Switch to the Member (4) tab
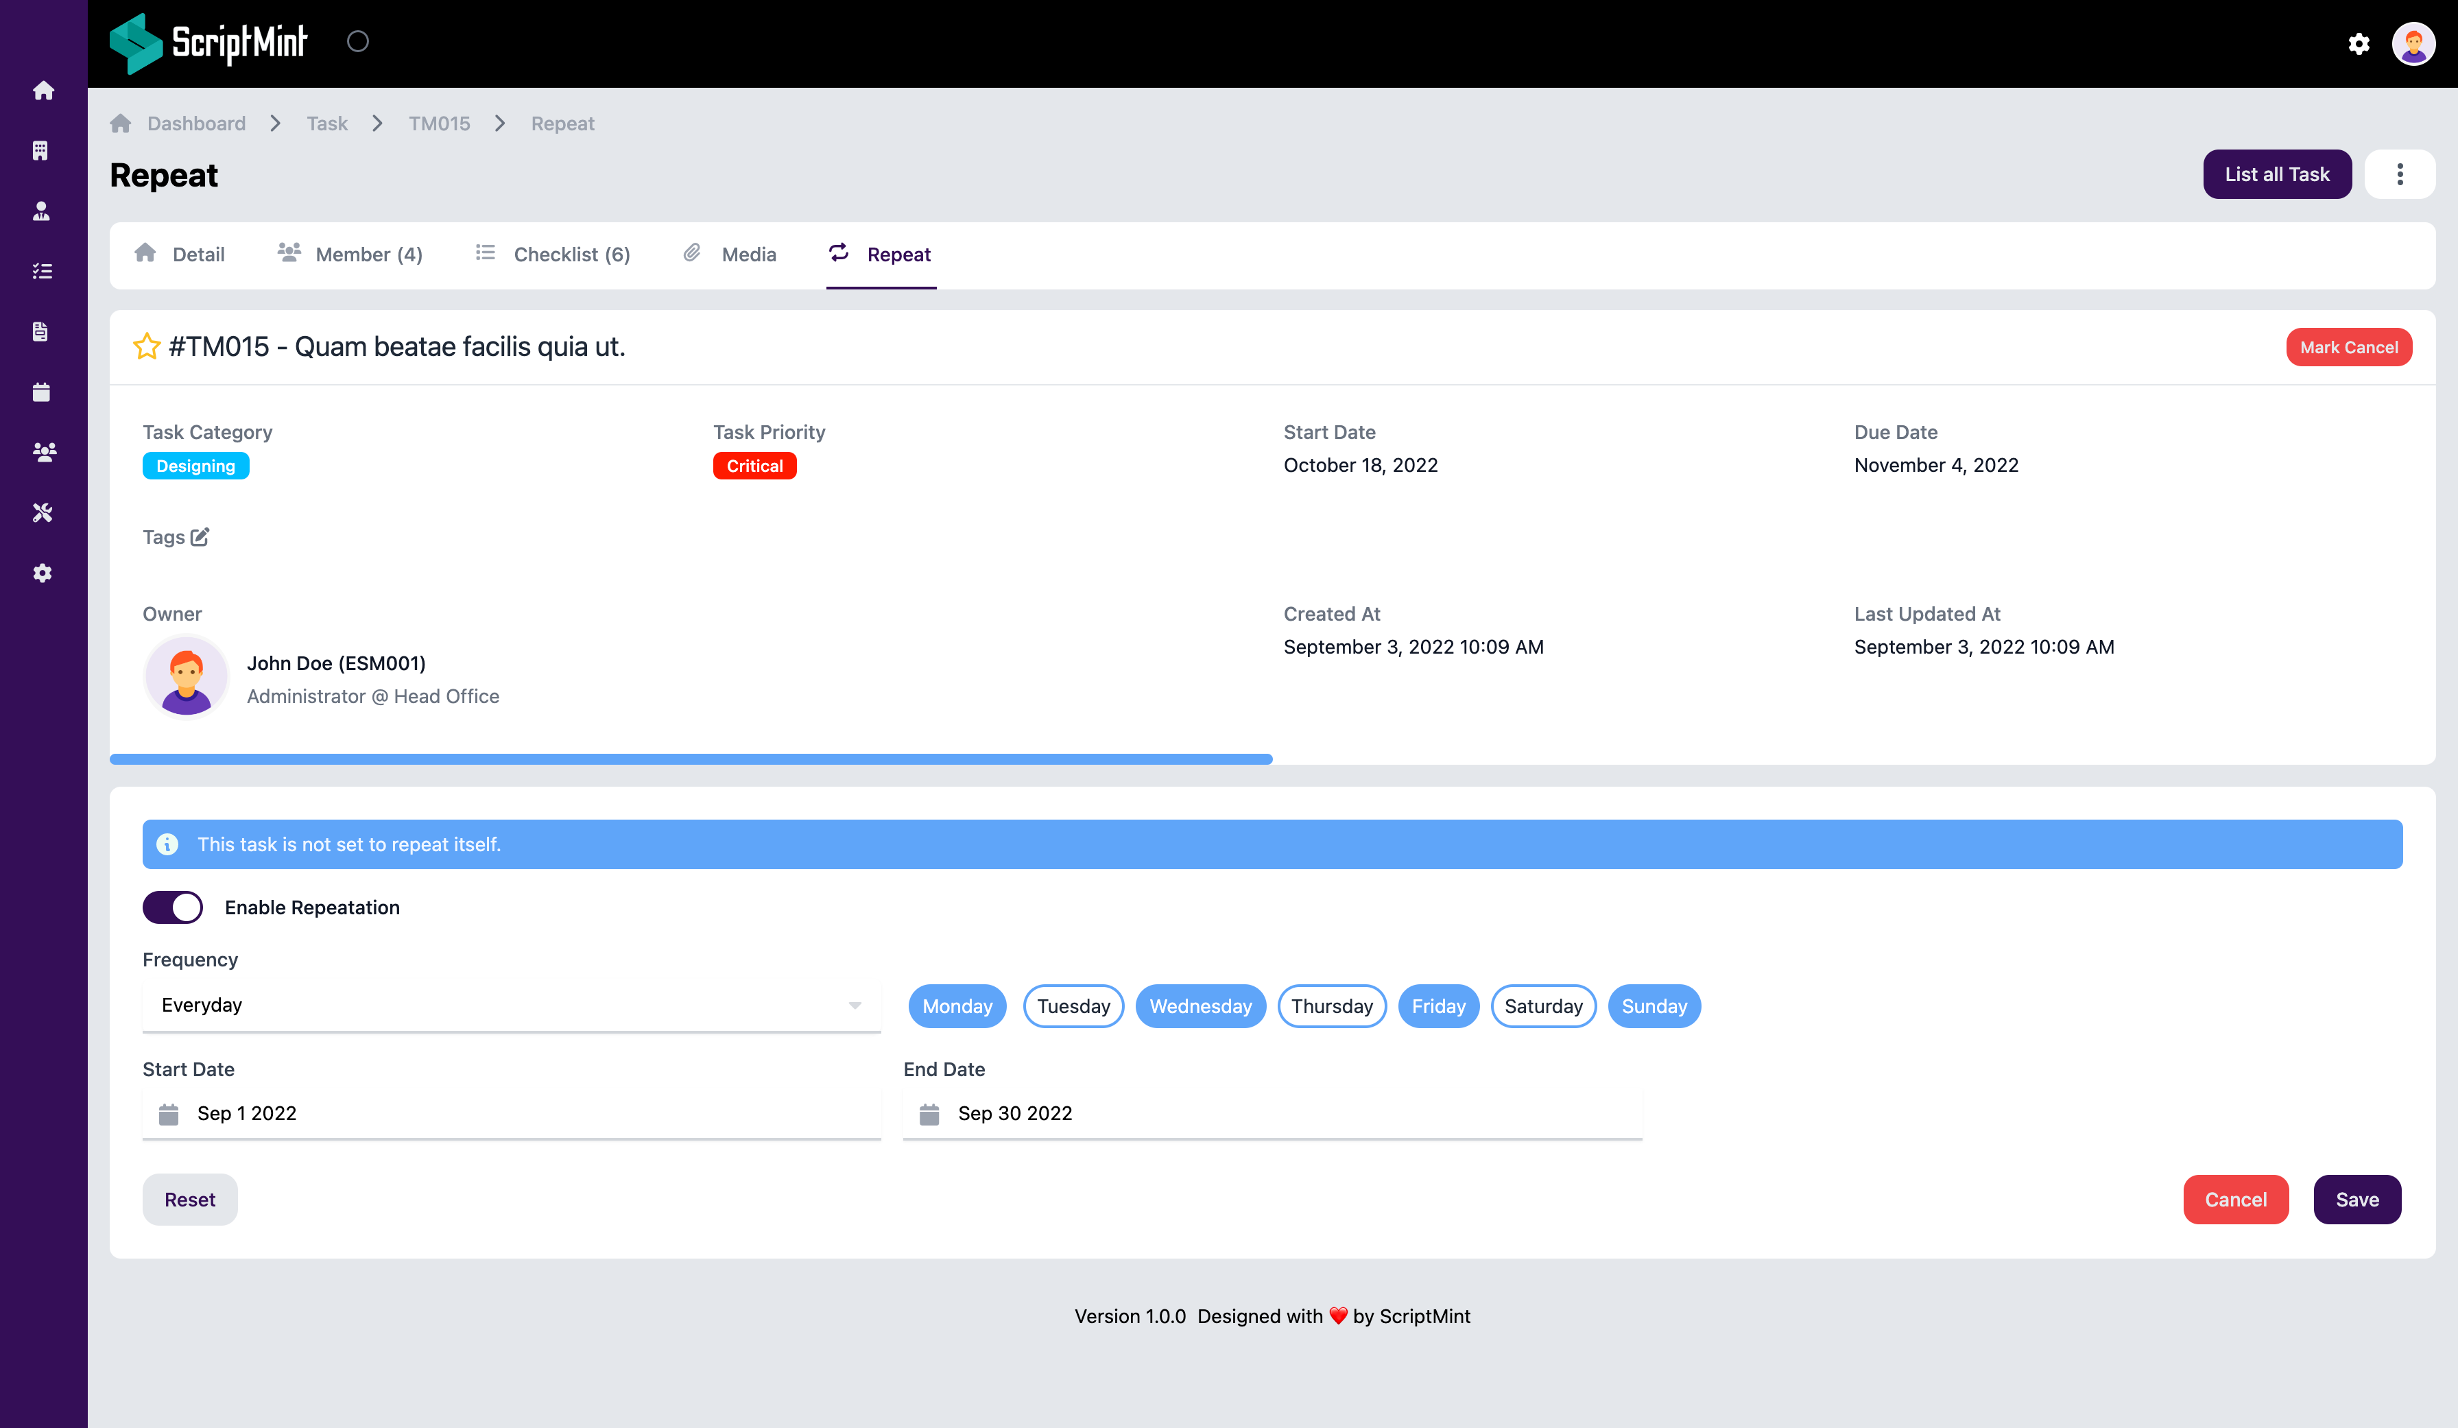The image size is (2458, 1428). click(350, 254)
